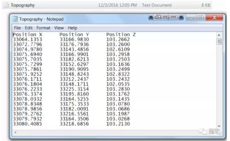Image resolution: width=230 pixels, height=141 pixels.
Task: Click the value 33079.7932
Action: 28,119
